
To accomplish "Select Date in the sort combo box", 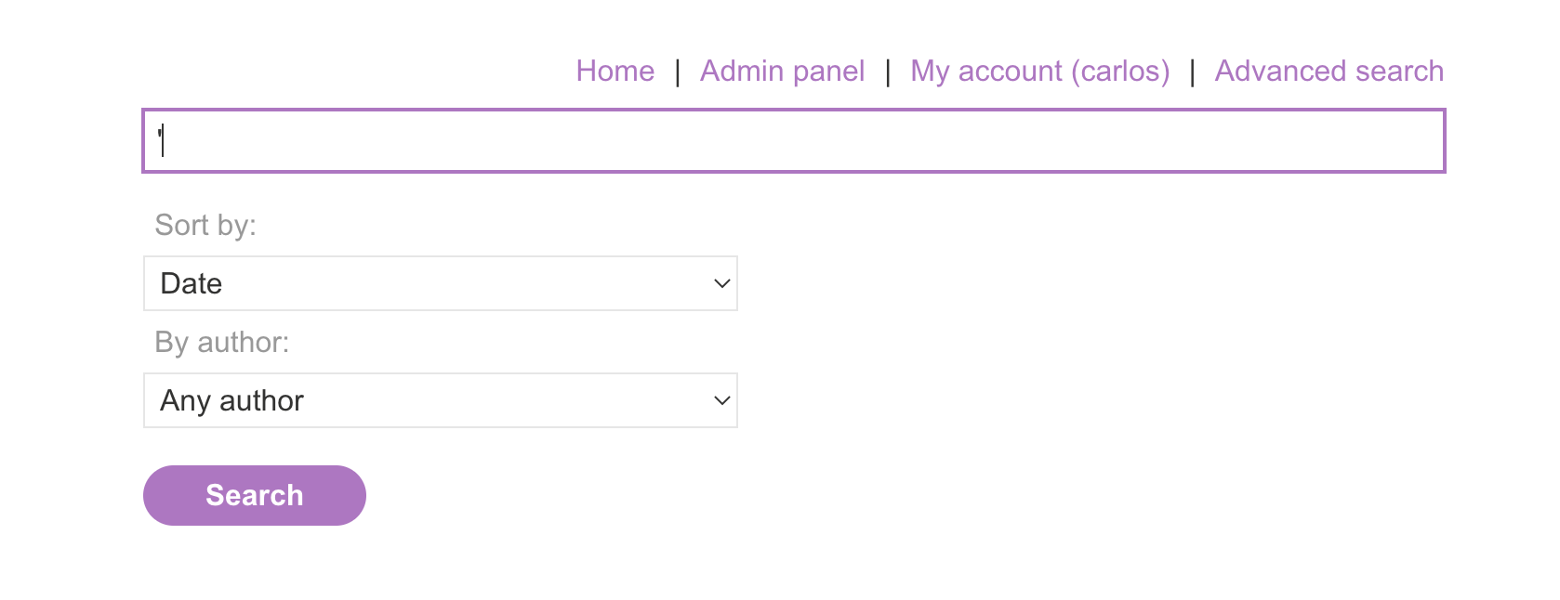I will coord(439,283).
